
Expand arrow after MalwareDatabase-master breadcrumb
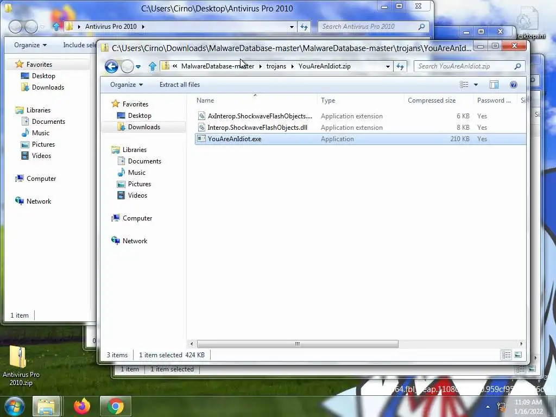tap(260, 66)
